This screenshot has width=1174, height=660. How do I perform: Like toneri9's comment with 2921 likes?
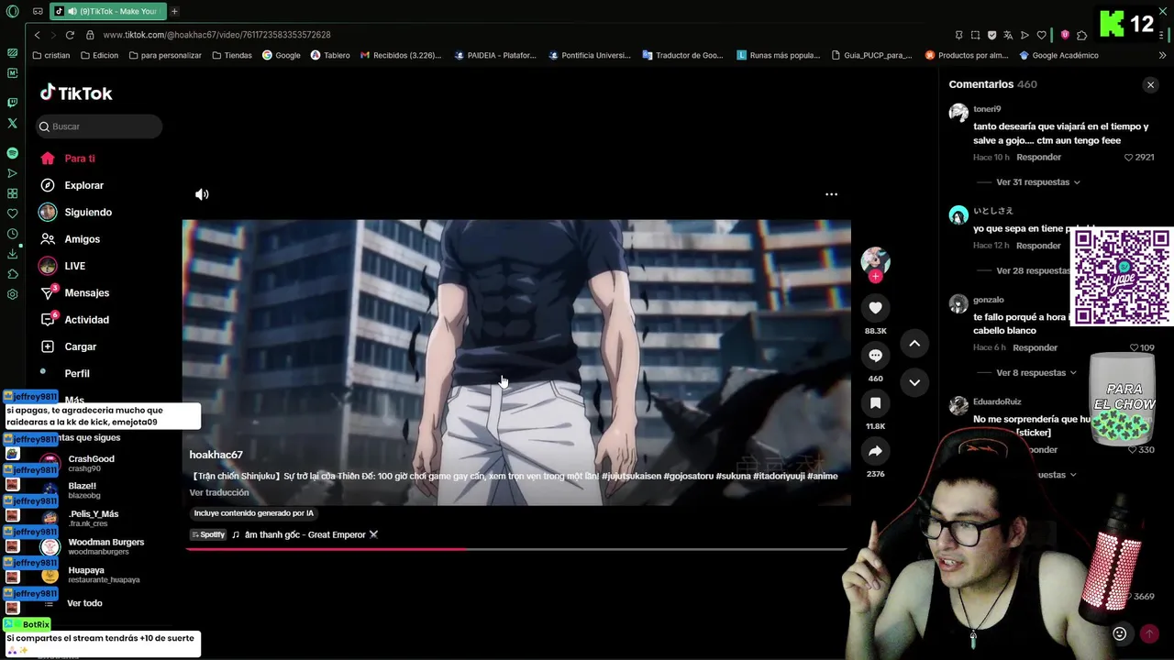coord(1129,158)
